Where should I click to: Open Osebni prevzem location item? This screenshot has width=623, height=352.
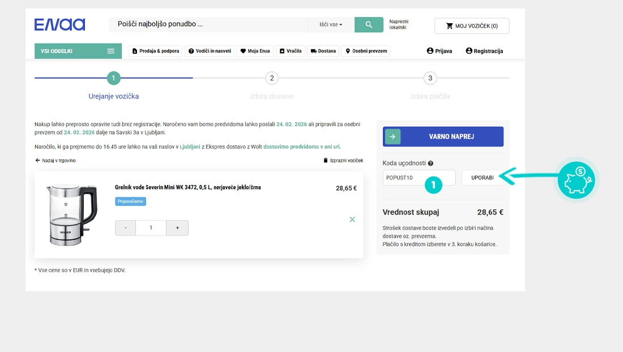tap(366, 51)
